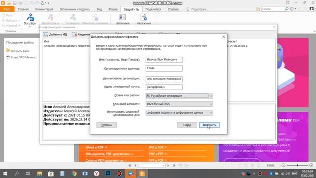
Task: Click the Объединить PDF-документы link
Action: (110, 154)
